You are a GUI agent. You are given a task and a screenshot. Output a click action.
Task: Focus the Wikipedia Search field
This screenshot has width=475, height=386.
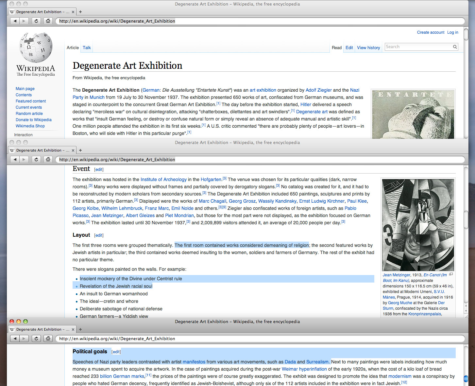(418, 47)
